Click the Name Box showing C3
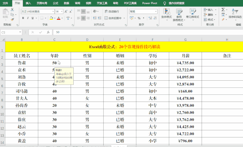This screenshot has height=147, width=243. point(11,32)
